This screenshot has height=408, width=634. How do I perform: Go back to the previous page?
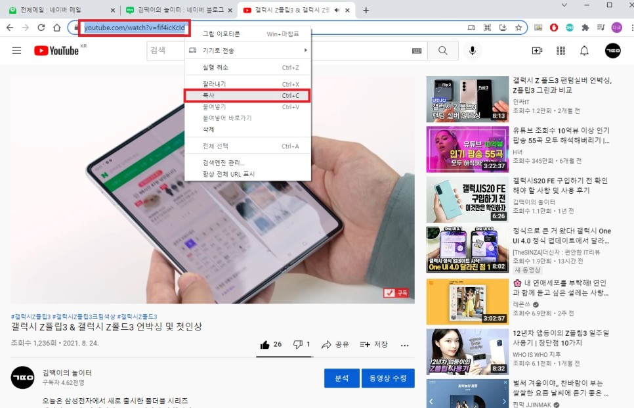(x=10, y=28)
